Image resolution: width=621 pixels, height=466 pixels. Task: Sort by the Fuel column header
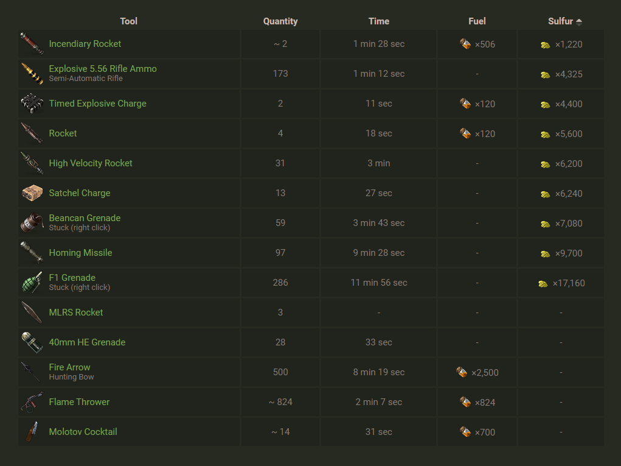pos(477,21)
